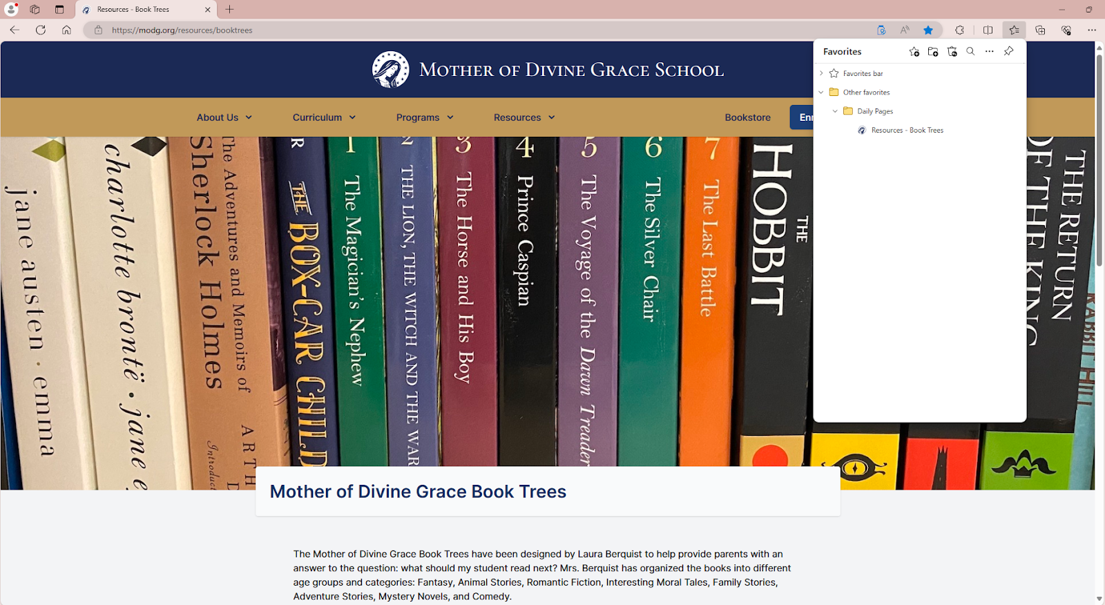
Task: Open Favorites panel more options
Action: click(x=990, y=52)
